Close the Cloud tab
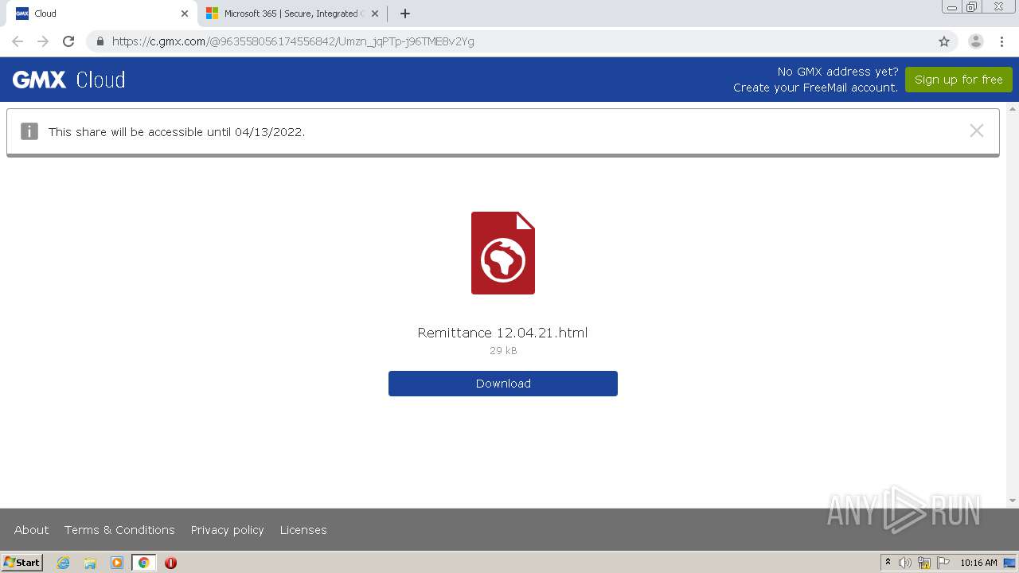 [x=185, y=14]
